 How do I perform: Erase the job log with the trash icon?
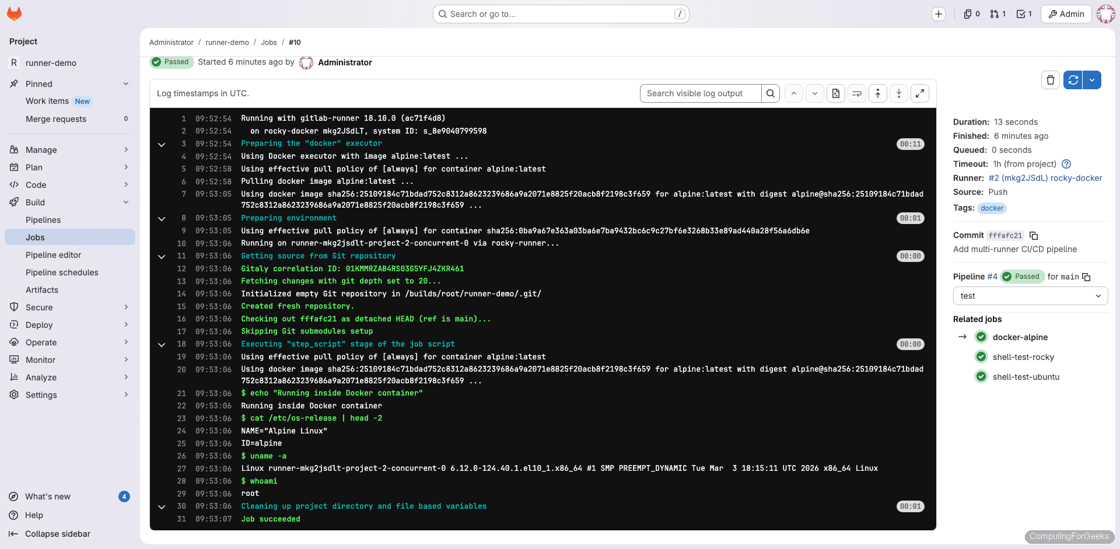(1050, 80)
